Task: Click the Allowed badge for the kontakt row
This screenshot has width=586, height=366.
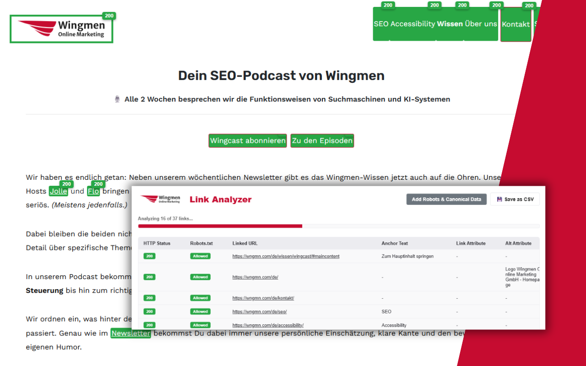Action: pyautogui.click(x=201, y=298)
